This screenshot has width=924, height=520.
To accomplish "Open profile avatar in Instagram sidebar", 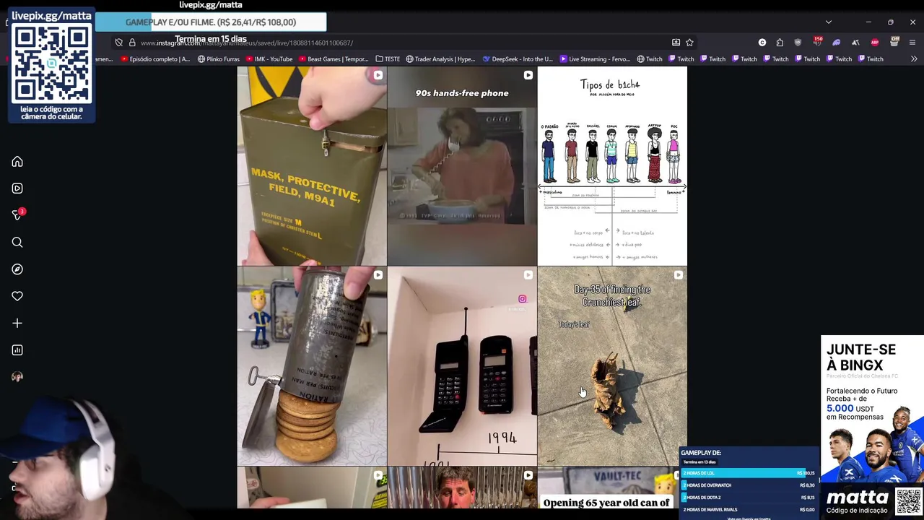I will coord(17,377).
